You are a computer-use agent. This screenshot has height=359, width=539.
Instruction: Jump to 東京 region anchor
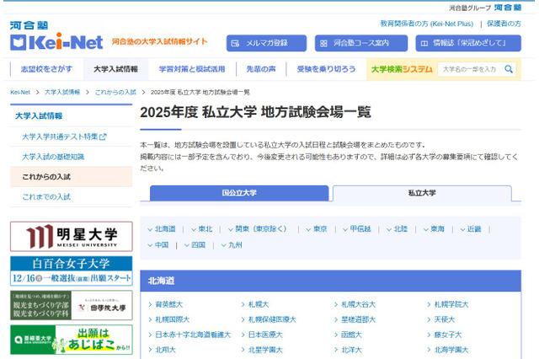[x=317, y=229]
